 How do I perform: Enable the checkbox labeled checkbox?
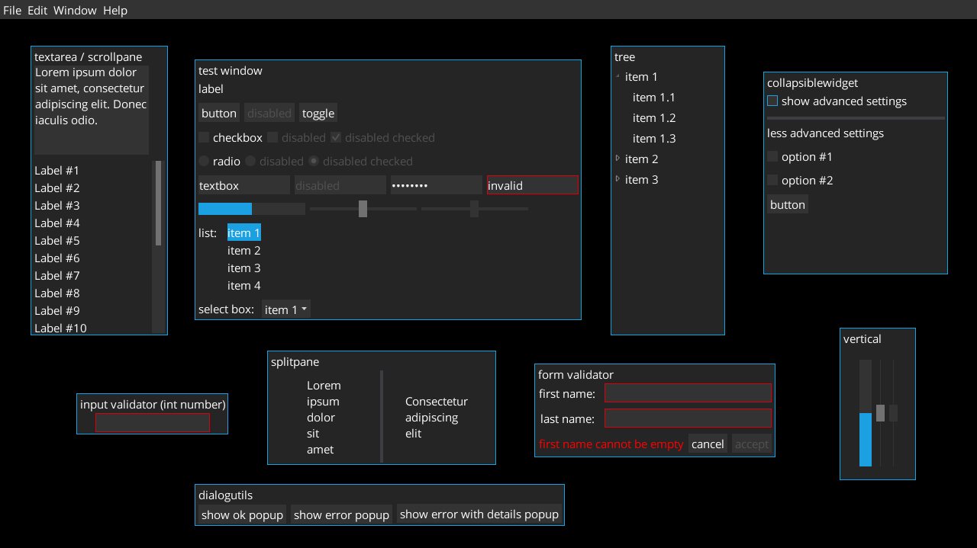coord(204,138)
